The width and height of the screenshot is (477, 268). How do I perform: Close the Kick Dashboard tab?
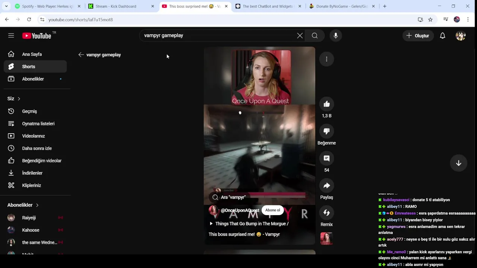(152, 6)
